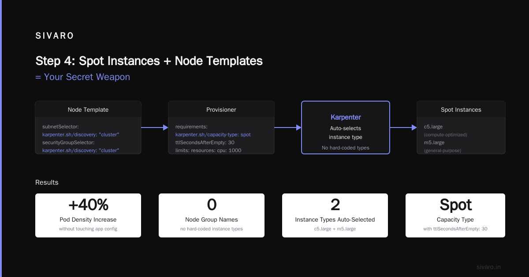The image size is (529, 277).
Task: Click the Instance Types Auto-Selected card
Action: point(335,215)
